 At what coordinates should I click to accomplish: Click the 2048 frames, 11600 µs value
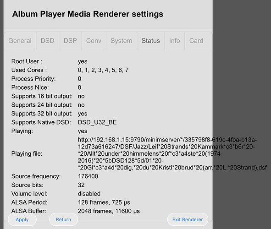(x=109, y=211)
